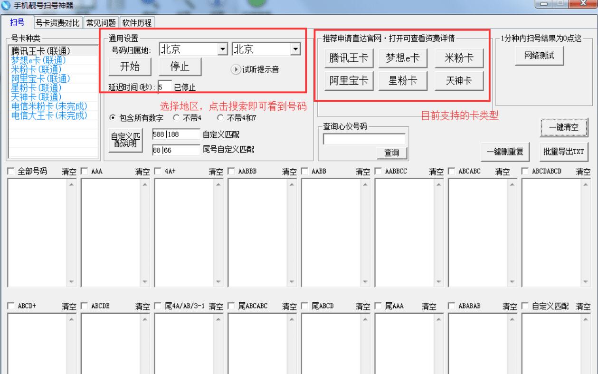Switch to the 扫号 tab
The width and height of the screenshot is (598, 374).
17,22
